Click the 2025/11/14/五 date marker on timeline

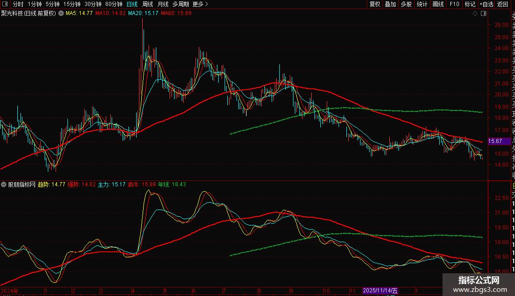[x=380, y=291]
